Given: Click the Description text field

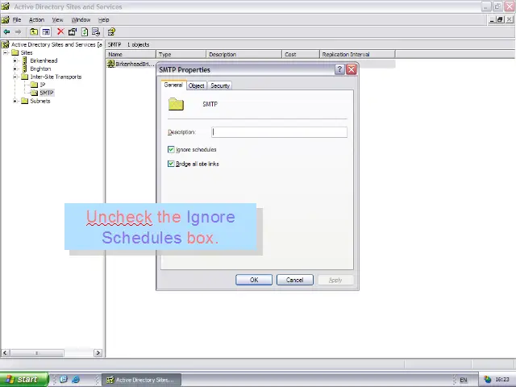Looking at the screenshot, I should [x=279, y=132].
